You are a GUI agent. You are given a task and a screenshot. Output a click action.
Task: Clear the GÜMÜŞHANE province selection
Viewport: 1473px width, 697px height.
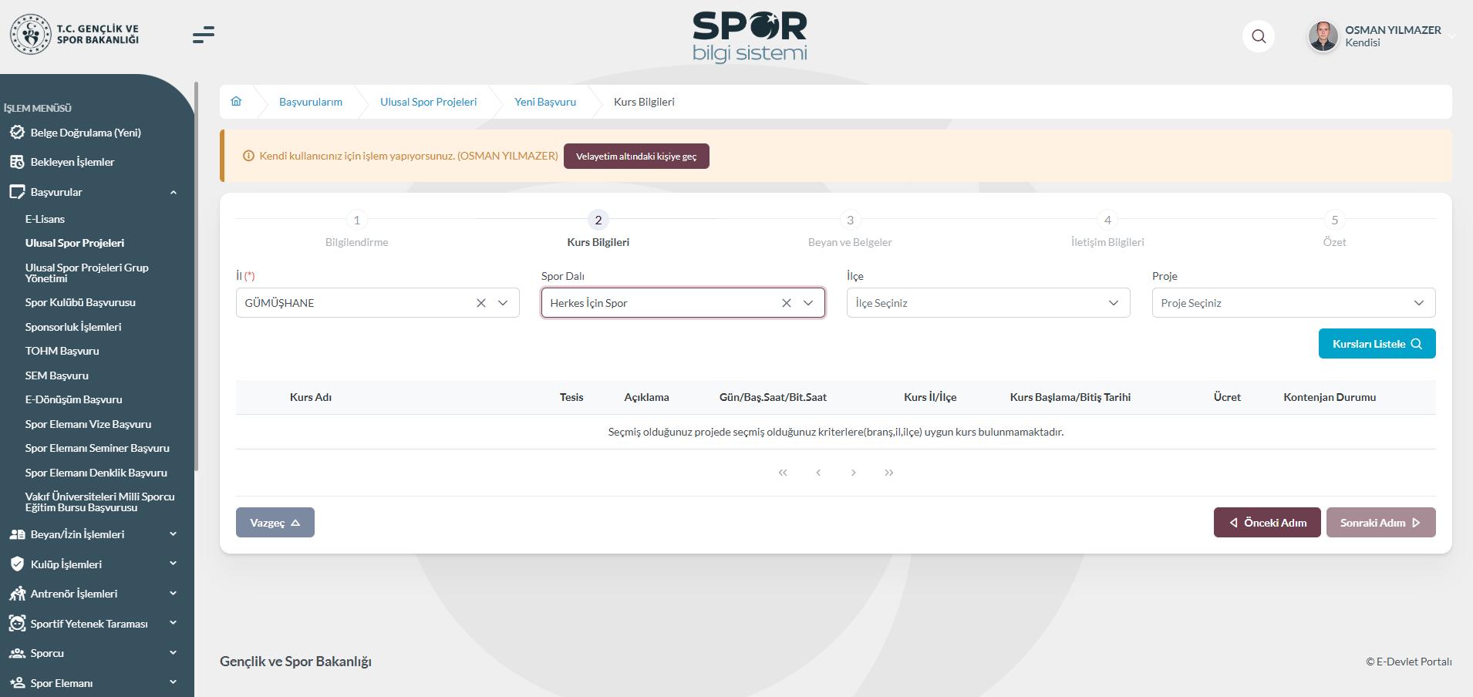tap(481, 303)
